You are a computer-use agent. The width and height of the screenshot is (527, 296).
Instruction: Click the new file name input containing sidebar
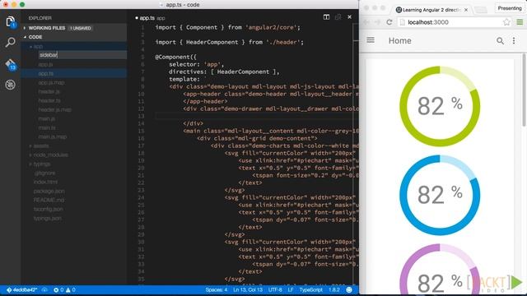(x=82, y=55)
